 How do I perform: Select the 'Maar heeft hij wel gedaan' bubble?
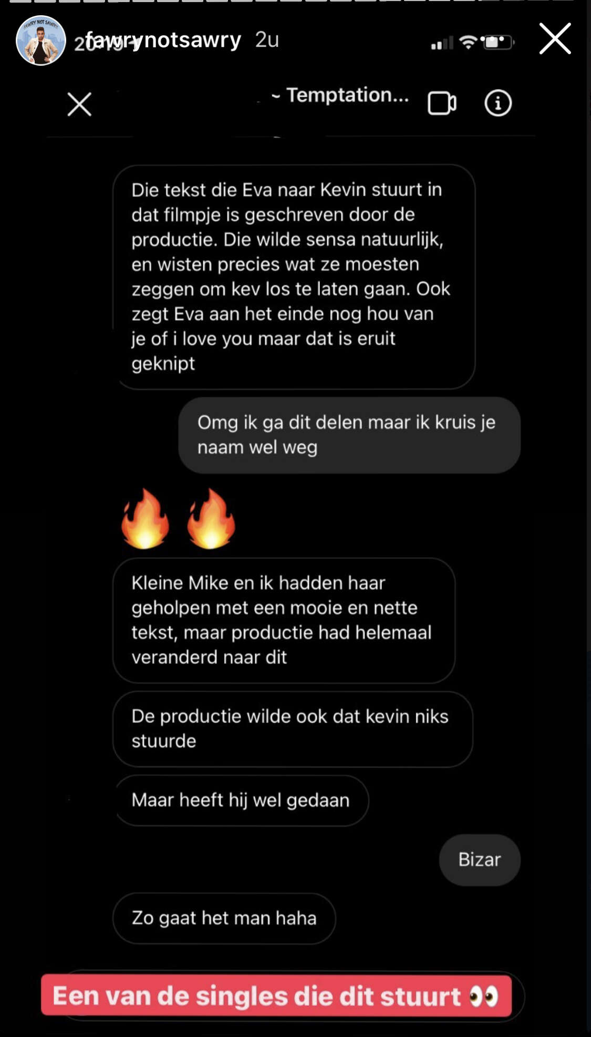point(241,800)
